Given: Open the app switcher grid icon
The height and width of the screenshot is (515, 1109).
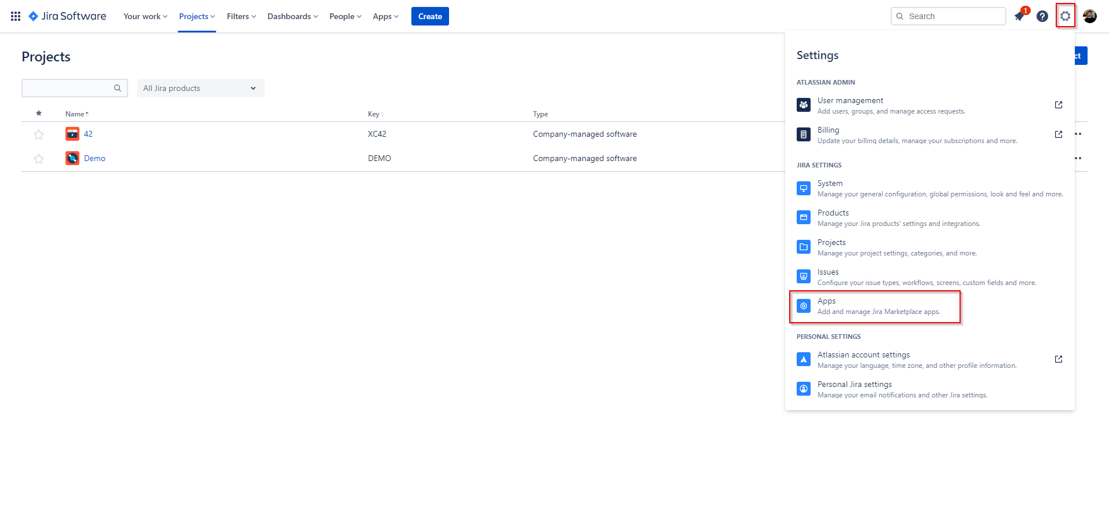Looking at the screenshot, I should 16,16.
